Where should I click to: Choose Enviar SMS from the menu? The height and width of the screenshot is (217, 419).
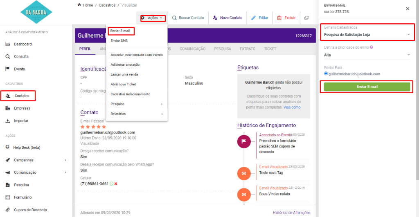(119, 41)
